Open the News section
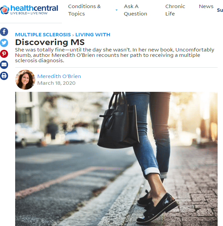 tap(206, 6)
